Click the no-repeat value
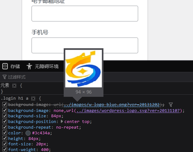Screen dimensions: 193x152 [x=67, y=127]
